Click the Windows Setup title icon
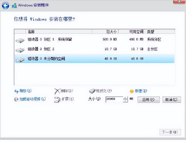The image size is (186, 142). click(15, 6)
